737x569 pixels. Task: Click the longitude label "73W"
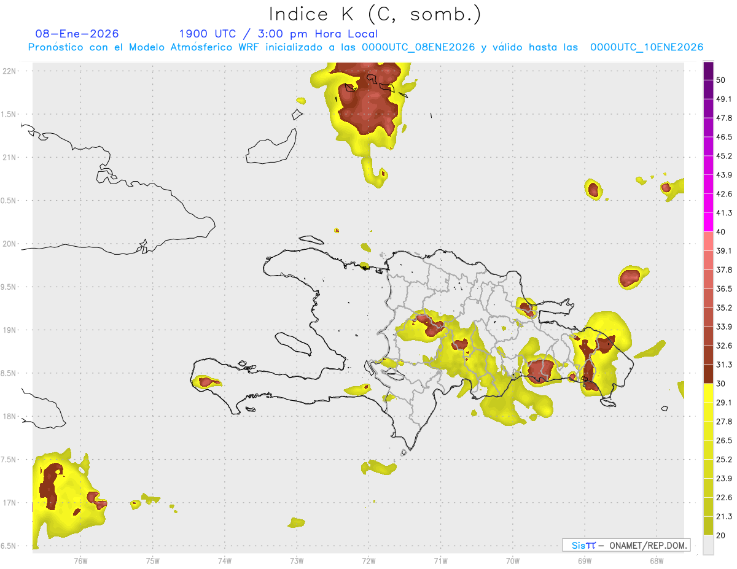(x=297, y=560)
